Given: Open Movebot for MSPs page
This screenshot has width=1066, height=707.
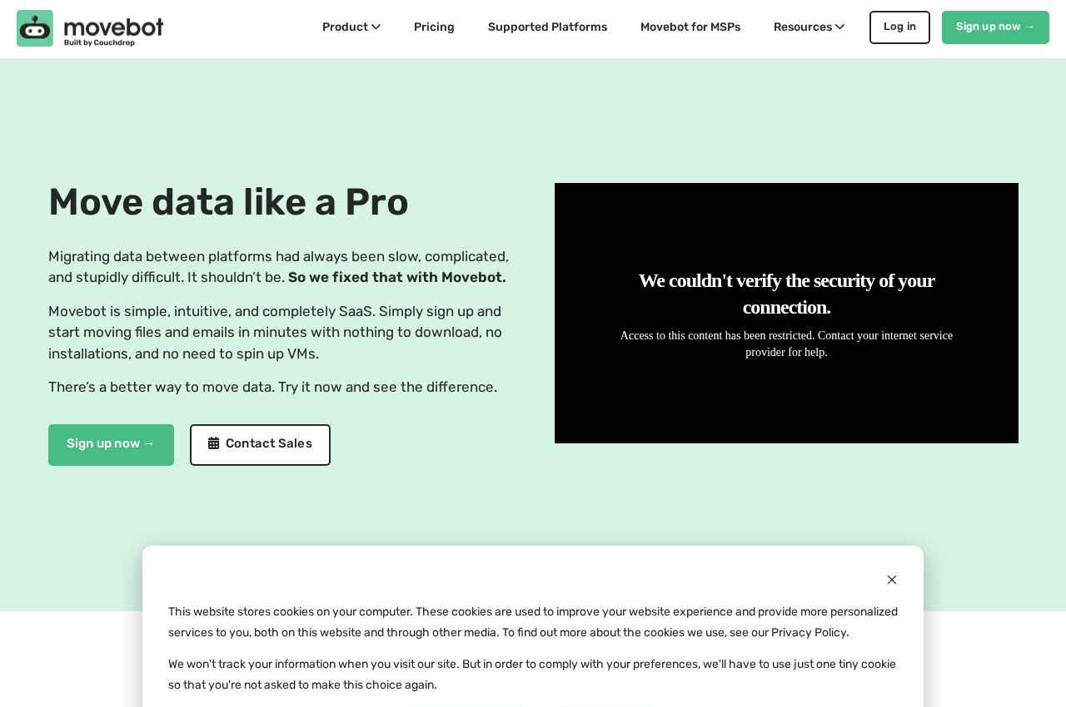Looking at the screenshot, I should (690, 27).
